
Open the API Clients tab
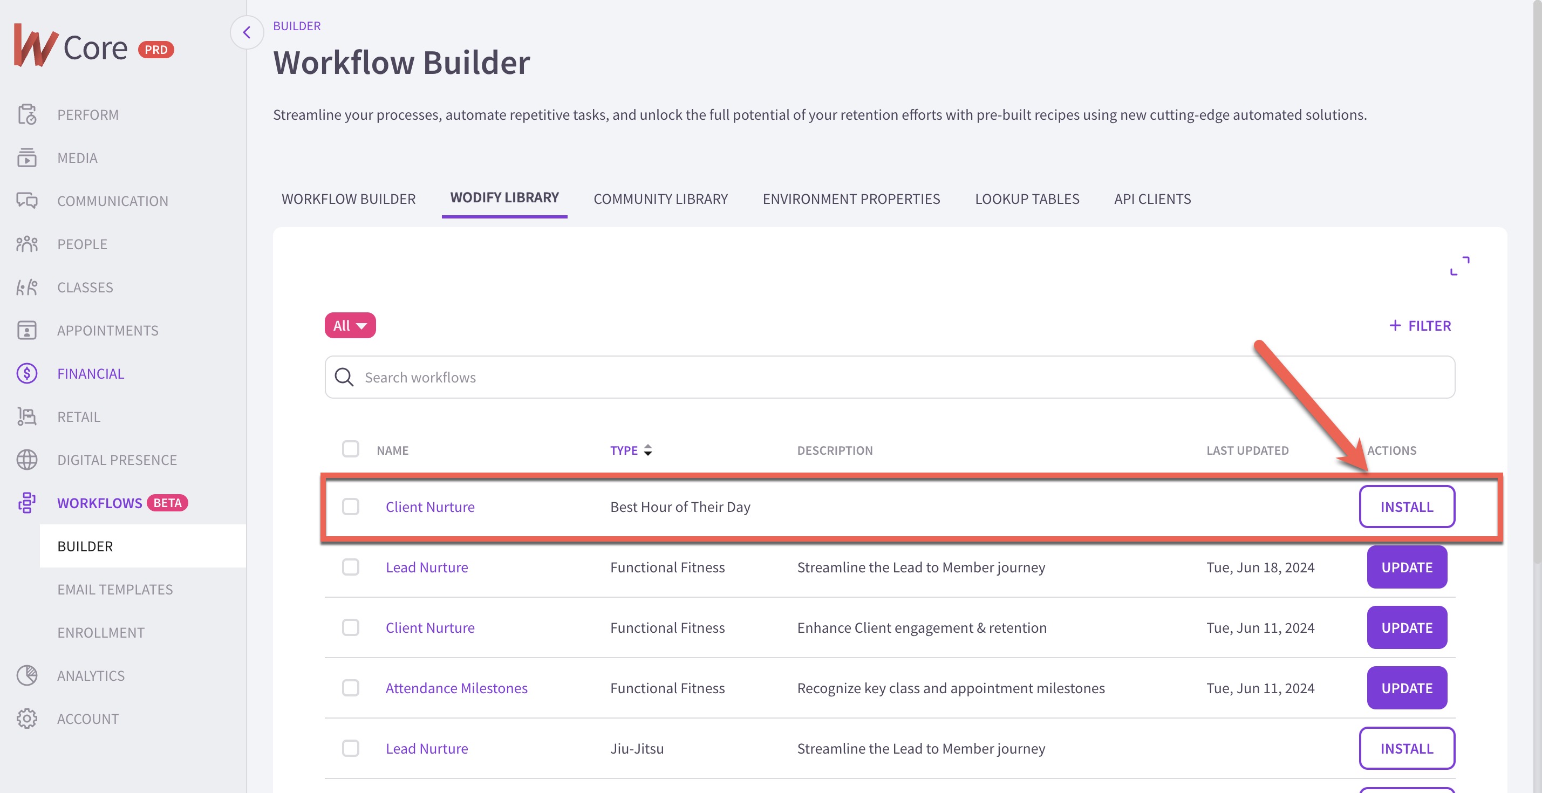click(1152, 199)
